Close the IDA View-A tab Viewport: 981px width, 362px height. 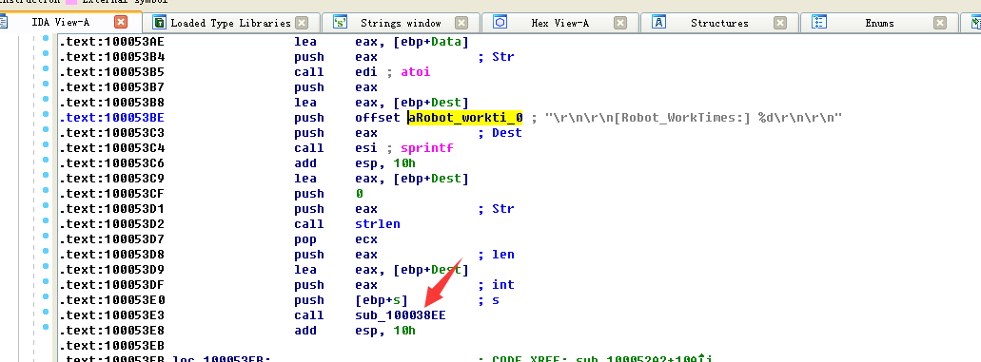pos(121,23)
